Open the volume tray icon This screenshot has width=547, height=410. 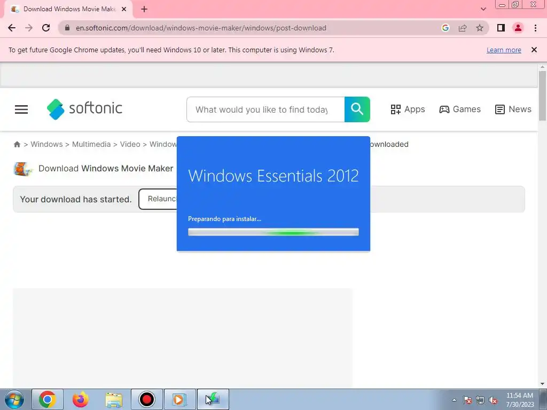pyautogui.click(x=493, y=400)
